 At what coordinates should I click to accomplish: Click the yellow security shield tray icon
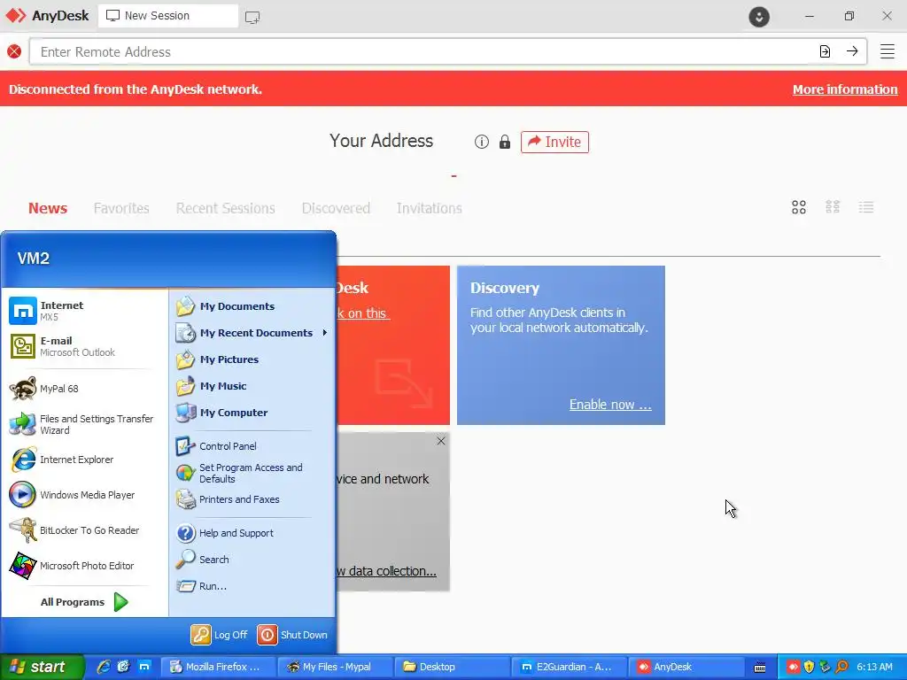point(810,668)
